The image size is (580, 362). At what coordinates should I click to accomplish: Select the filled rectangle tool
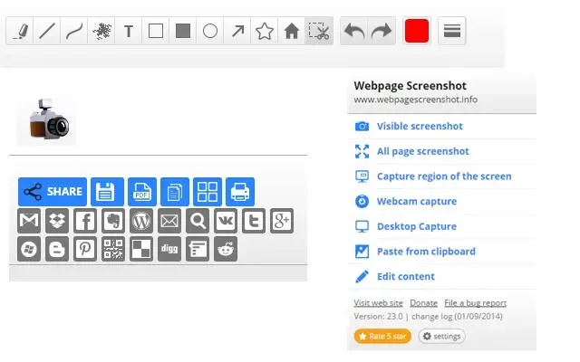[x=183, y=31]
